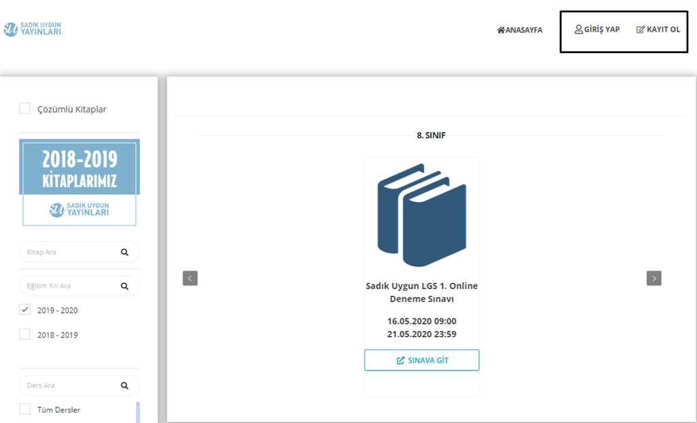Click the Kitap Ara search field
Screen dimensions: 697x423
click(68, 252)
